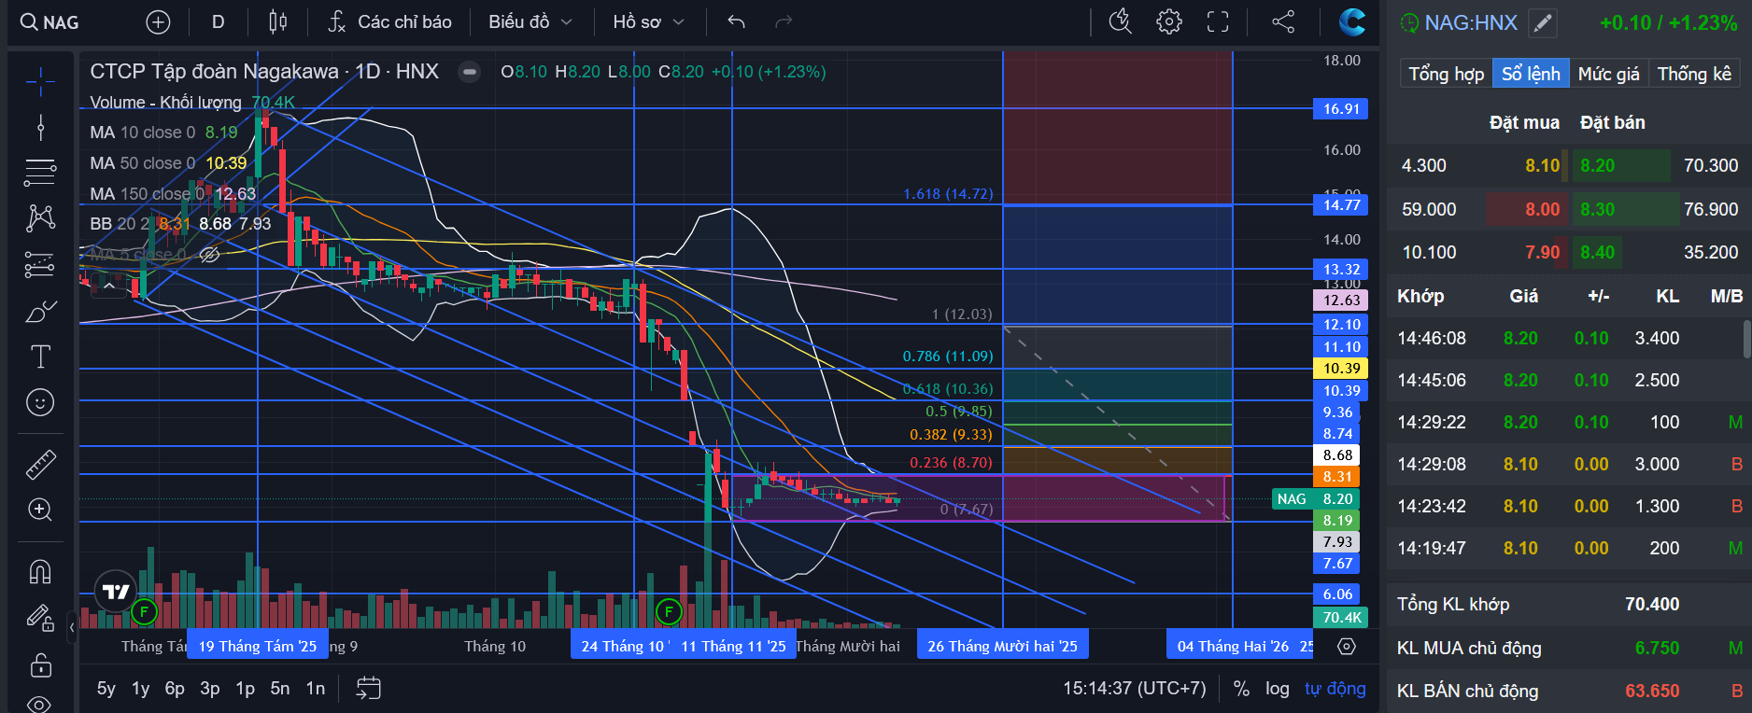Set chart range to 5n

point(280,689)
